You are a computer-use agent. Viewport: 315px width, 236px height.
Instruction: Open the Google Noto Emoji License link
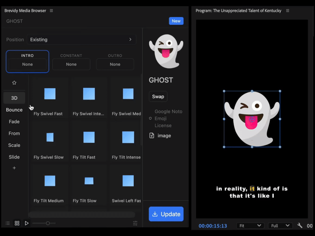pos(169,118)
